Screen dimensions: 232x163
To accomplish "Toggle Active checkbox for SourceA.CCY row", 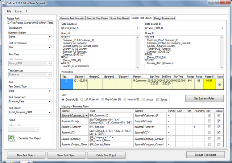I will [x=219, y=132].
